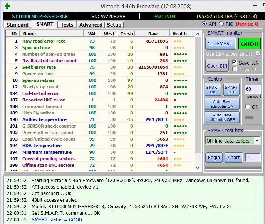The height and width of the screenshot is (224, 265).
Task: Open the Tests tab
Action: coord(67,25)
